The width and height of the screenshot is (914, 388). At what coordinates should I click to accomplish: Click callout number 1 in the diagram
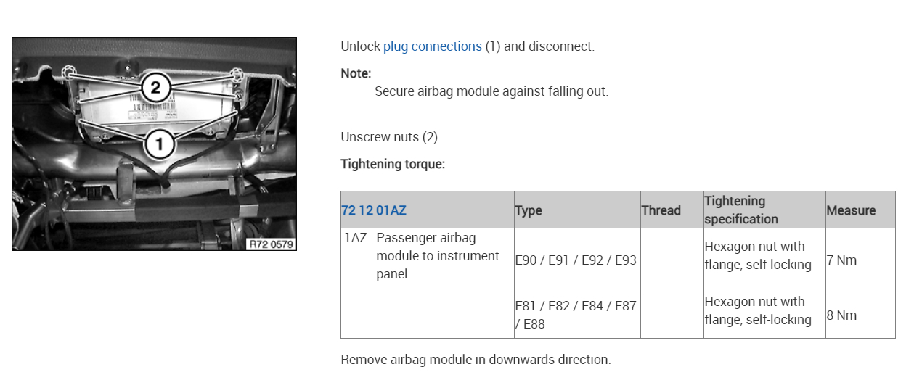159,144
